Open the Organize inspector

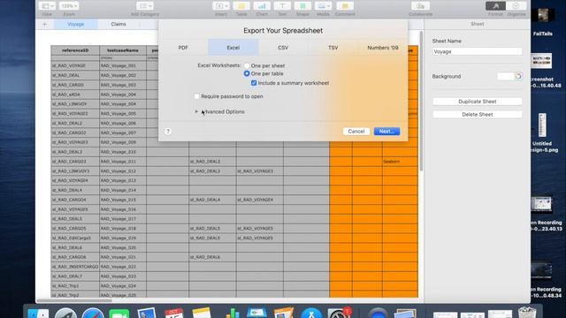click(x=516, y=6)
